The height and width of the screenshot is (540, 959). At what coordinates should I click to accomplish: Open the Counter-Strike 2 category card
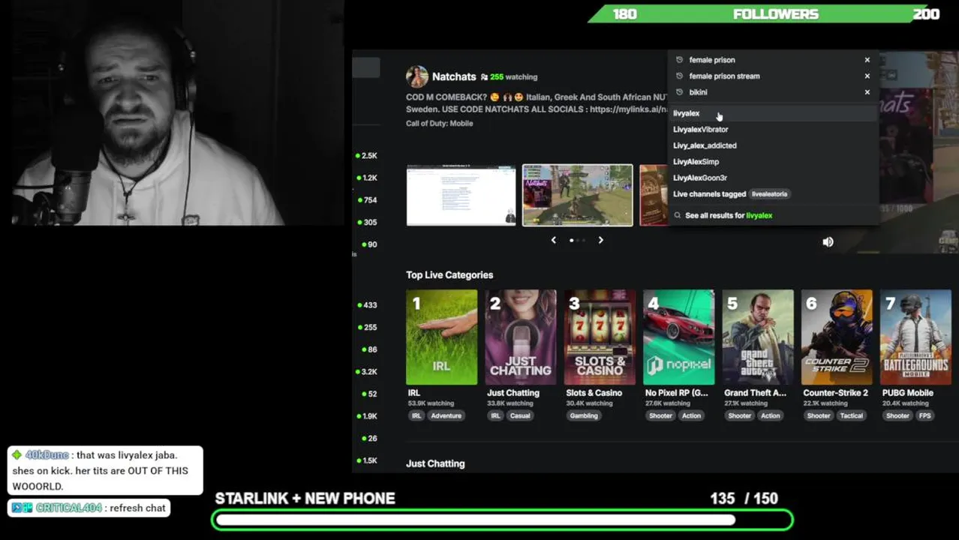tap(837, 337)
